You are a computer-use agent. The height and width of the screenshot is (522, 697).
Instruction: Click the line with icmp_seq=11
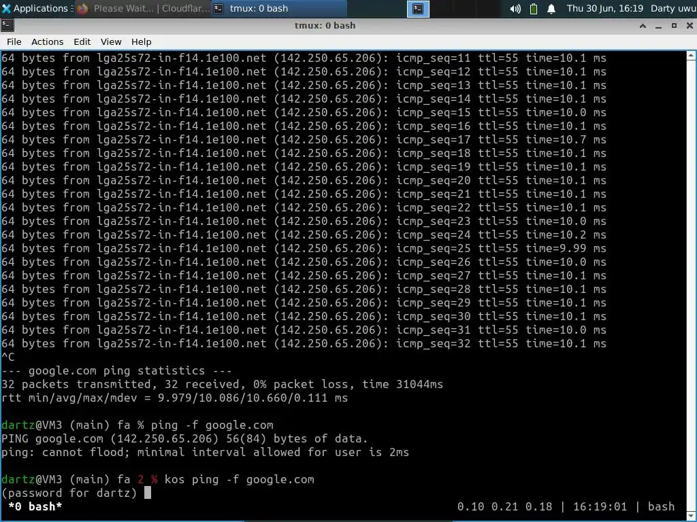pyautogui.click(x=304, y=58)
